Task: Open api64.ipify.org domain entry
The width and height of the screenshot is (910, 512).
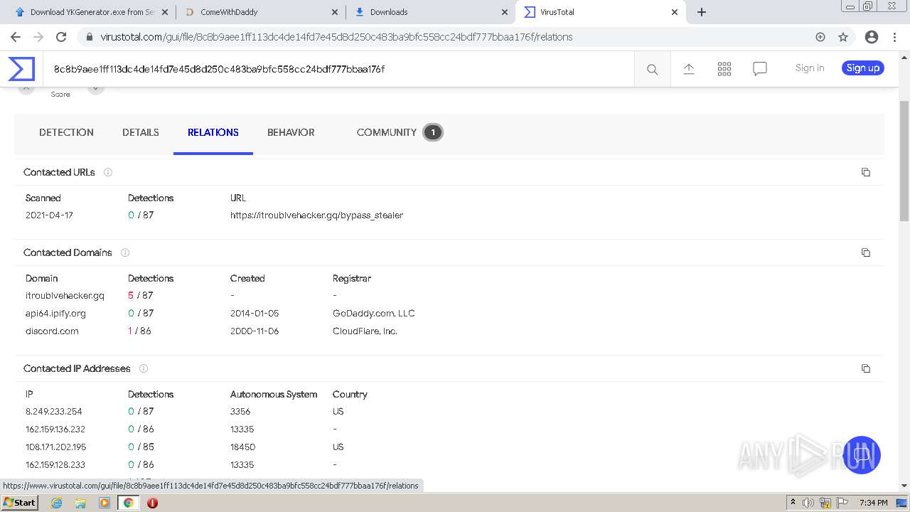Action: 55,313
